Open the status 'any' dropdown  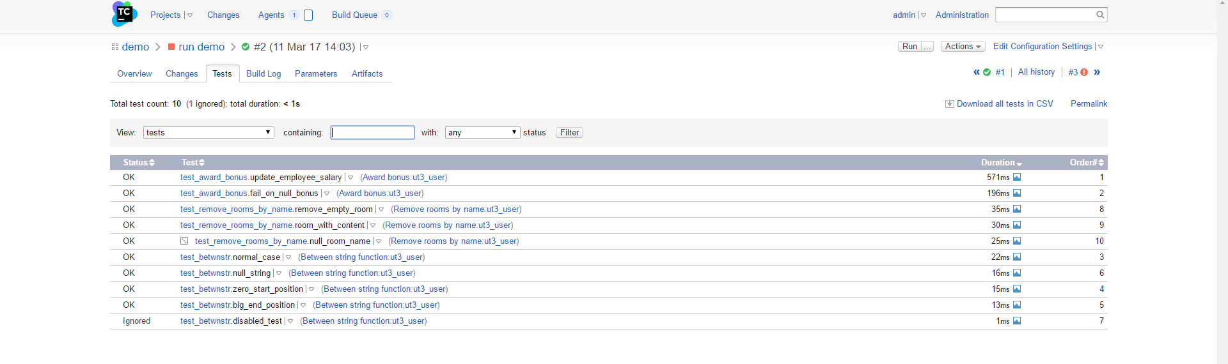click(x=482, y=133)
